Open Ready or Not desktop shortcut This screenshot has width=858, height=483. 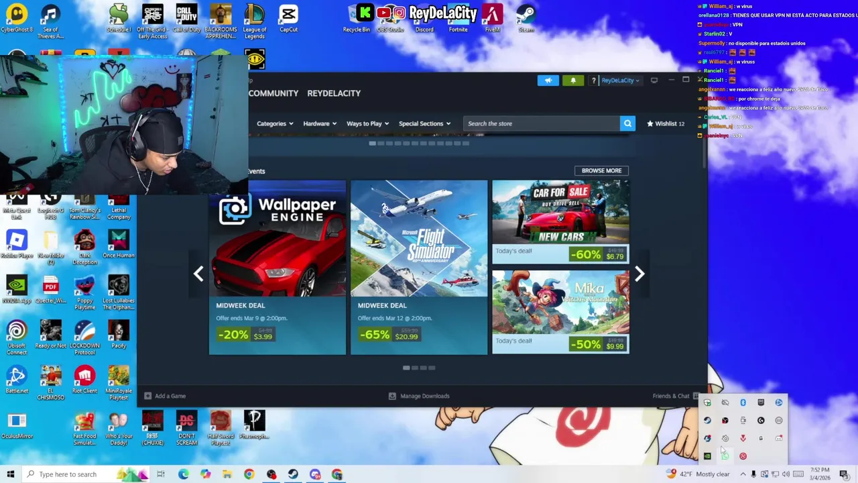pyautogui.click(x=51, y=334)
